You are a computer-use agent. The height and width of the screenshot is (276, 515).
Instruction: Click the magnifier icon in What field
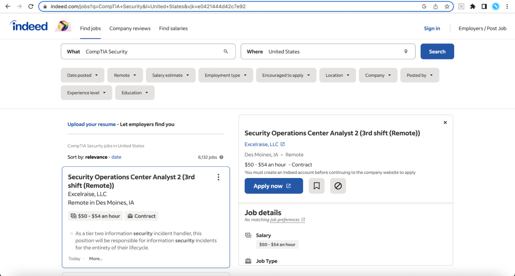point(226,51)
